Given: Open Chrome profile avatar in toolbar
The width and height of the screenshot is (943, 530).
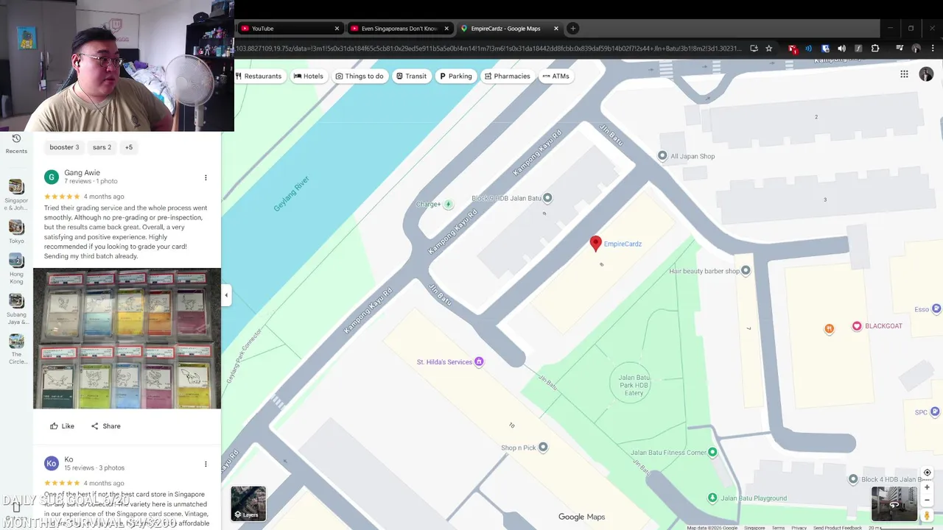Looking at the screenshot, I should pyautogui.click(x=916, y=49).
